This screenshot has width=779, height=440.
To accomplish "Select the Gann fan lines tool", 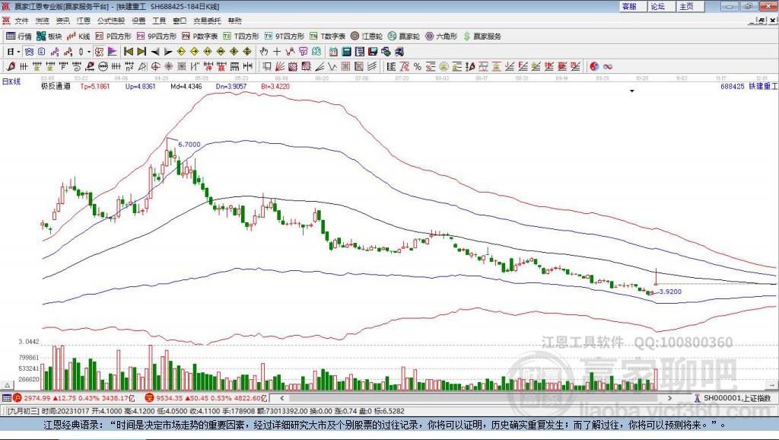I will [x=280, y=66].
